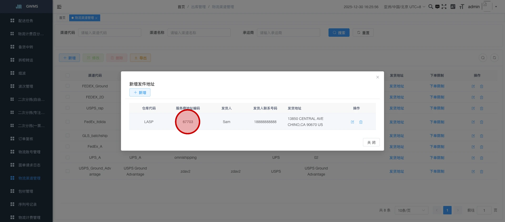505x222 pixels.
Task: Click the admin avatar image
Action: pos(487,6)
